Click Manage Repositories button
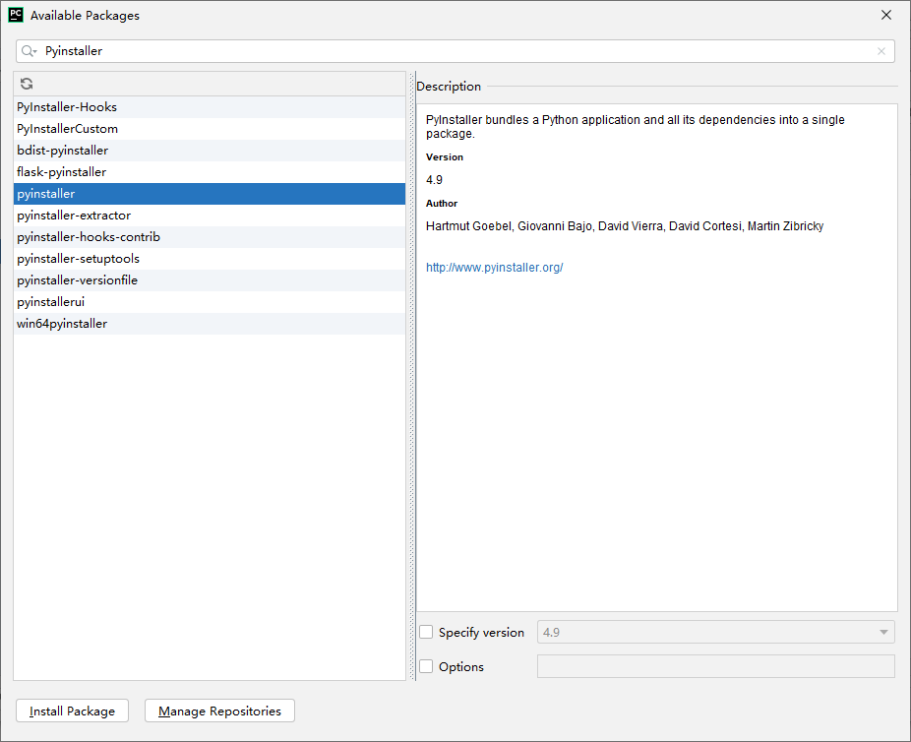 [x=219, y=711]
